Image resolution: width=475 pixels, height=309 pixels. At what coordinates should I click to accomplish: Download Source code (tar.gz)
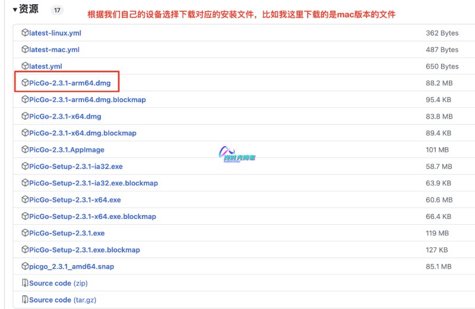click(63, 300)
